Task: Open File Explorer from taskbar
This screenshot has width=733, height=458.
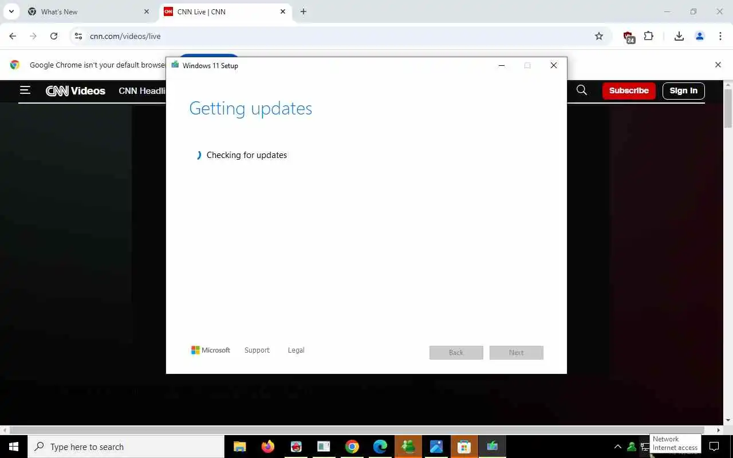Action: [239, 447]
